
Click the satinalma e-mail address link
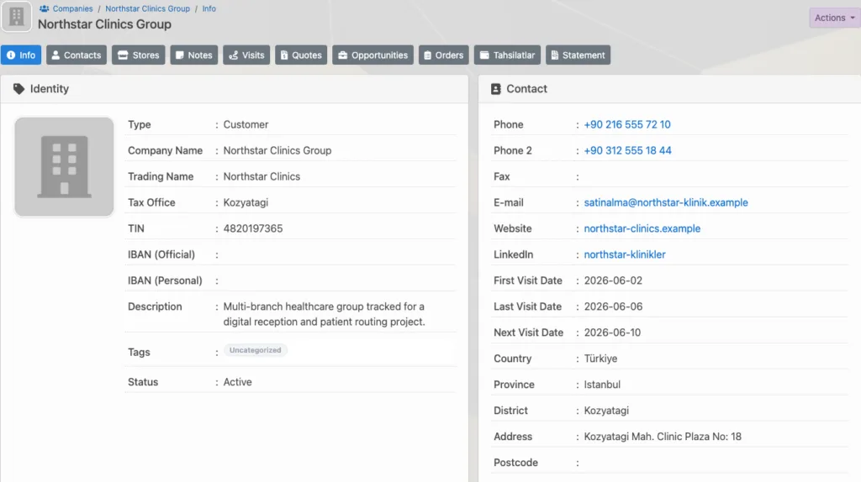tap(666, 202)
